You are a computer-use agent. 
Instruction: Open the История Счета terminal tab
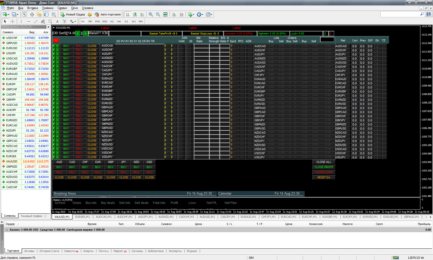[x=49, y=251]
